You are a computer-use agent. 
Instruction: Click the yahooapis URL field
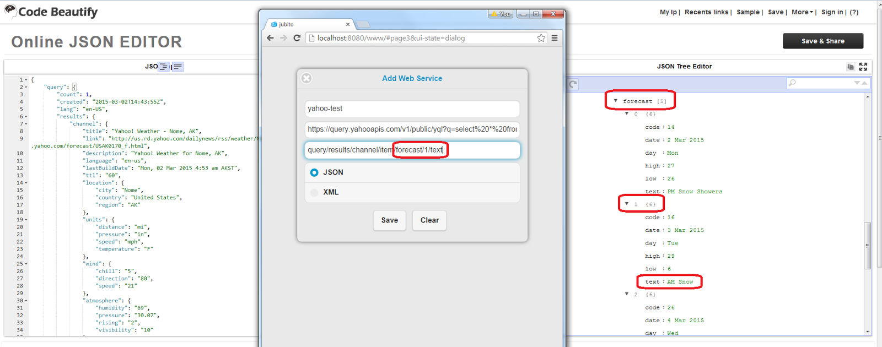(x=412, y=129)
